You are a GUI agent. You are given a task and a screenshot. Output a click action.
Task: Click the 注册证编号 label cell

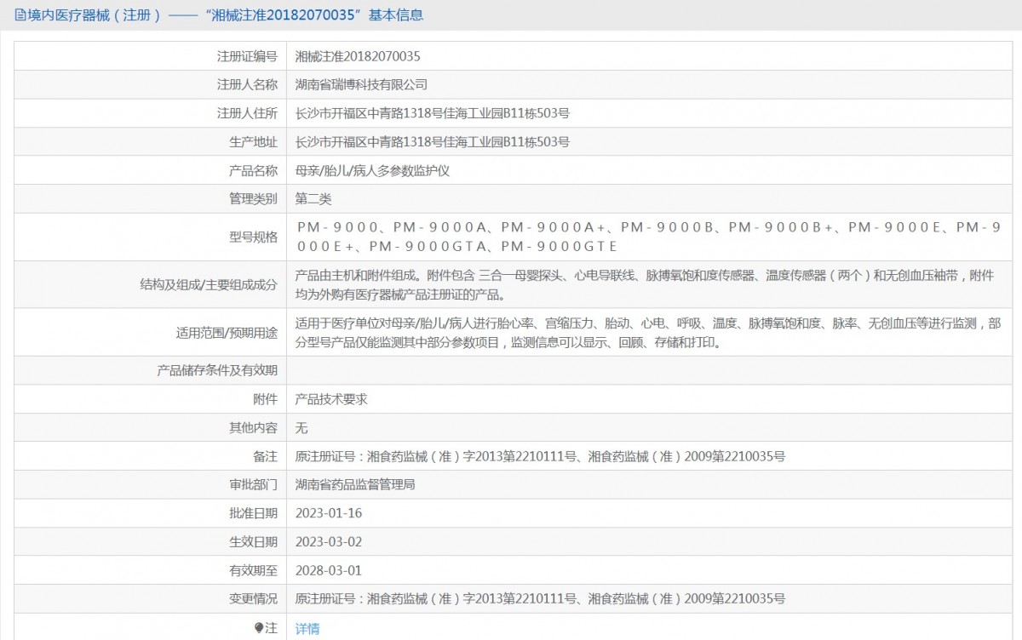[x=151, y=56]
